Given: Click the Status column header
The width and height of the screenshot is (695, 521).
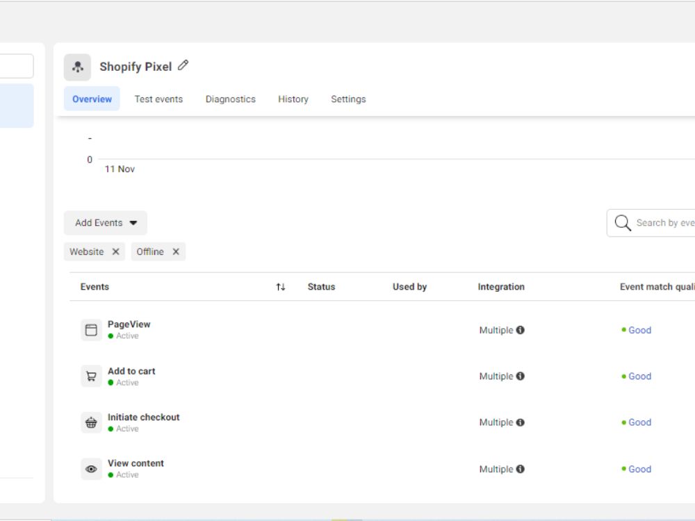Looking at the screenshot, I should [x=321, y=287].
